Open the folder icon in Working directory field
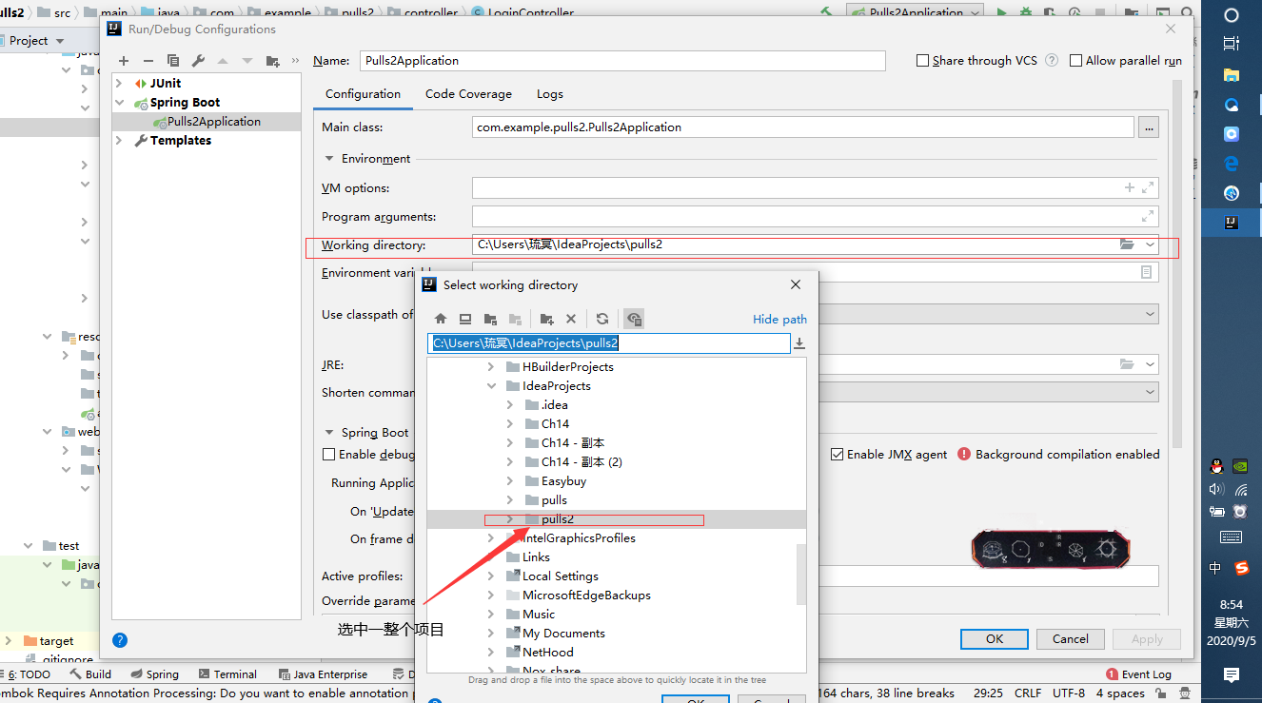Viewport: 1262px width, 703px height. tap(1127, 244)
